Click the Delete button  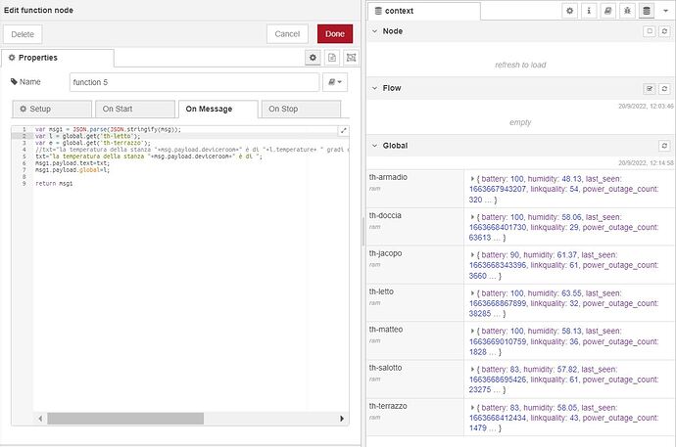point(23,34)
